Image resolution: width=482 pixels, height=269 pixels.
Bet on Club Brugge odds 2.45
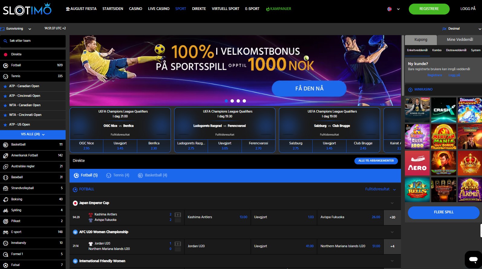coord(363,146)
